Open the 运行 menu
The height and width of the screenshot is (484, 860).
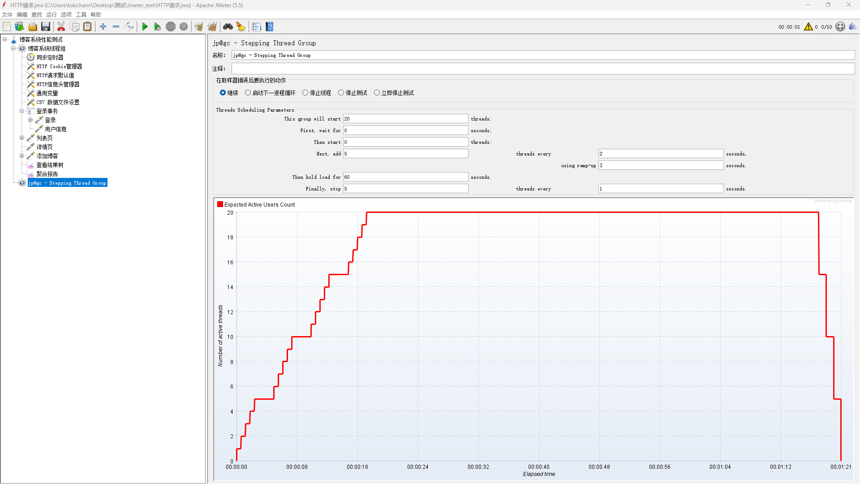[x=52, y=15]
